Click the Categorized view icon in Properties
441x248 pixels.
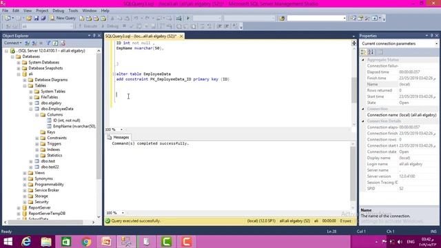363,52
